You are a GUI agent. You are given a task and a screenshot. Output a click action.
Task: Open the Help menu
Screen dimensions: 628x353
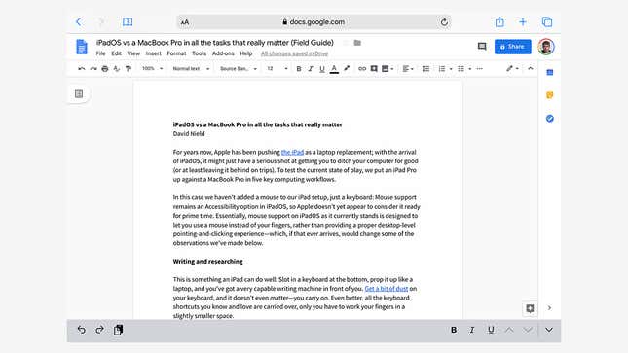246,53
